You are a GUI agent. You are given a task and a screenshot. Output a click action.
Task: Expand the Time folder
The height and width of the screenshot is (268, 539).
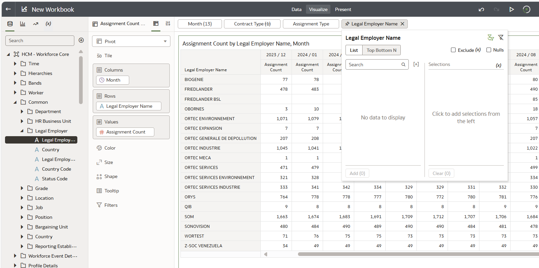15,64
